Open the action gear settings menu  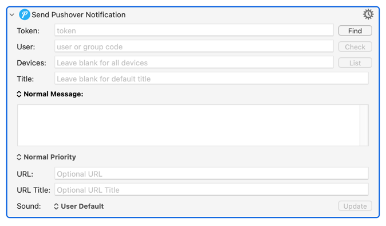coord(368,14)
